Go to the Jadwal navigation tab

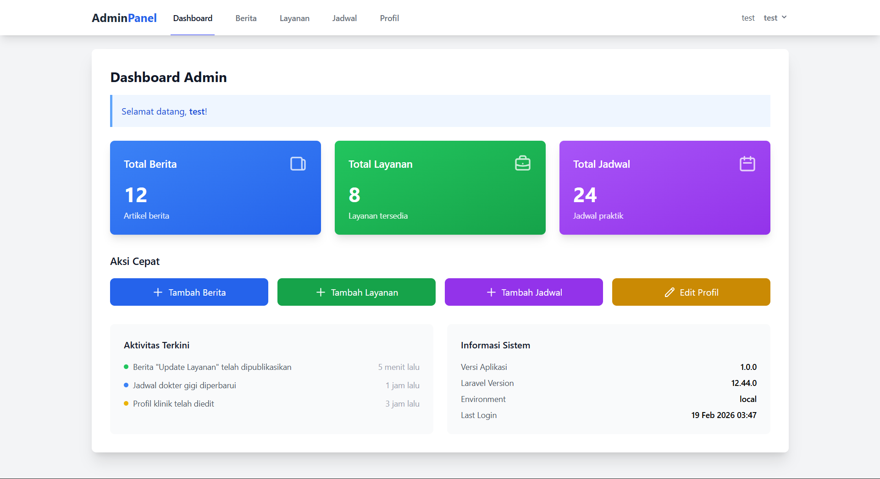[x=344, y=18]
